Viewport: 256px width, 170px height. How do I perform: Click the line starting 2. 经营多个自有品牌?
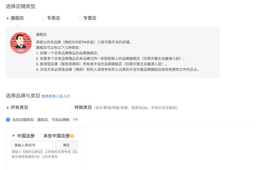pos(110,59)
